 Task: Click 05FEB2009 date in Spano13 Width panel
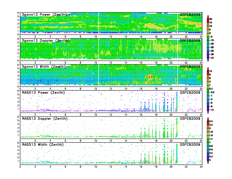[190, 66]
